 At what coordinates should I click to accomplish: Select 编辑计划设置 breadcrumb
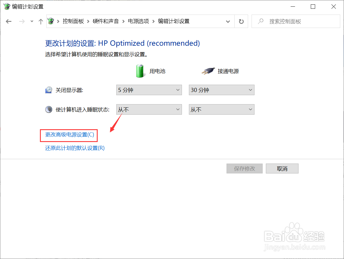[174, 21]
